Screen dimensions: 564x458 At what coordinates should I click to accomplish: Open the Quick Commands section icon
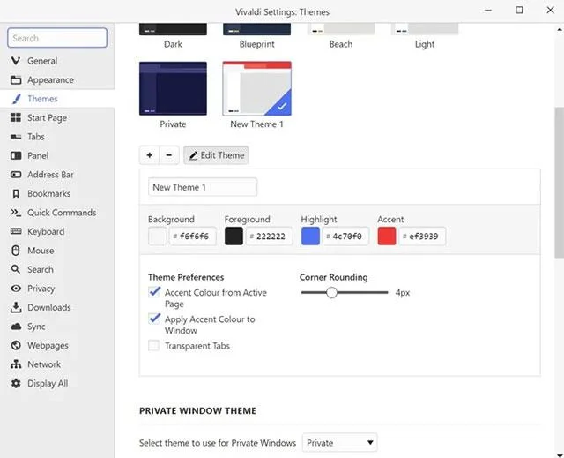click(x=16, y=213)
